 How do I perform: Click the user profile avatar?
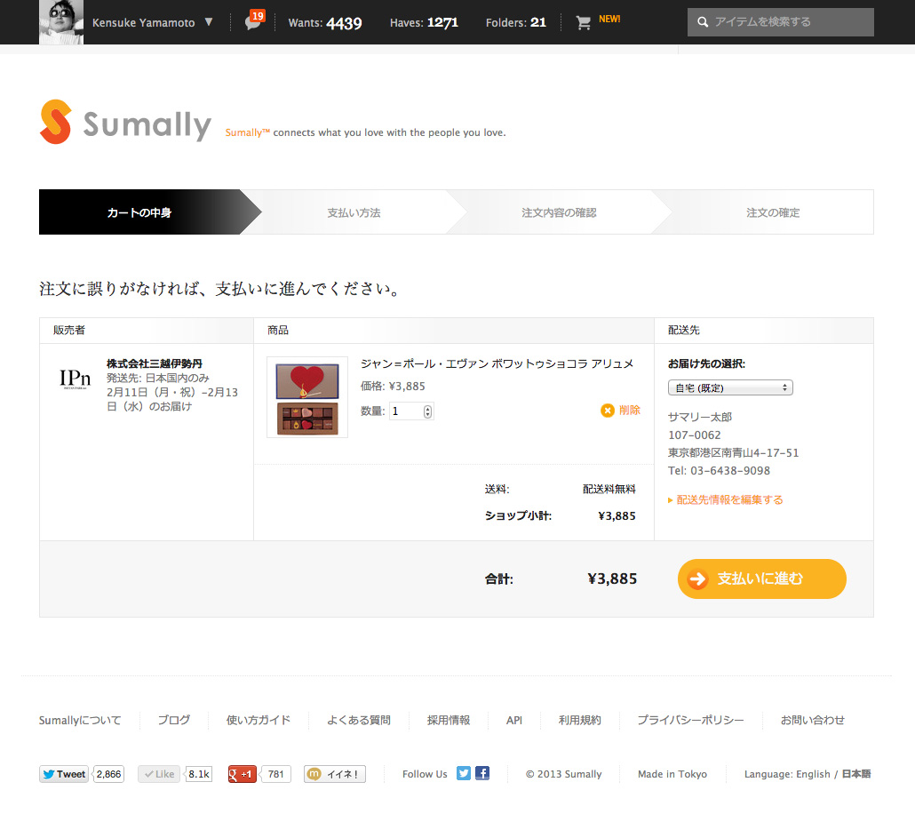pyautogui.click(x=61, y=22)
